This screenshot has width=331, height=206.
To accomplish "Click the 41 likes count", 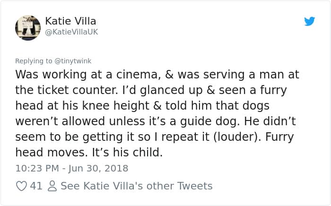I will pos(36,186).
